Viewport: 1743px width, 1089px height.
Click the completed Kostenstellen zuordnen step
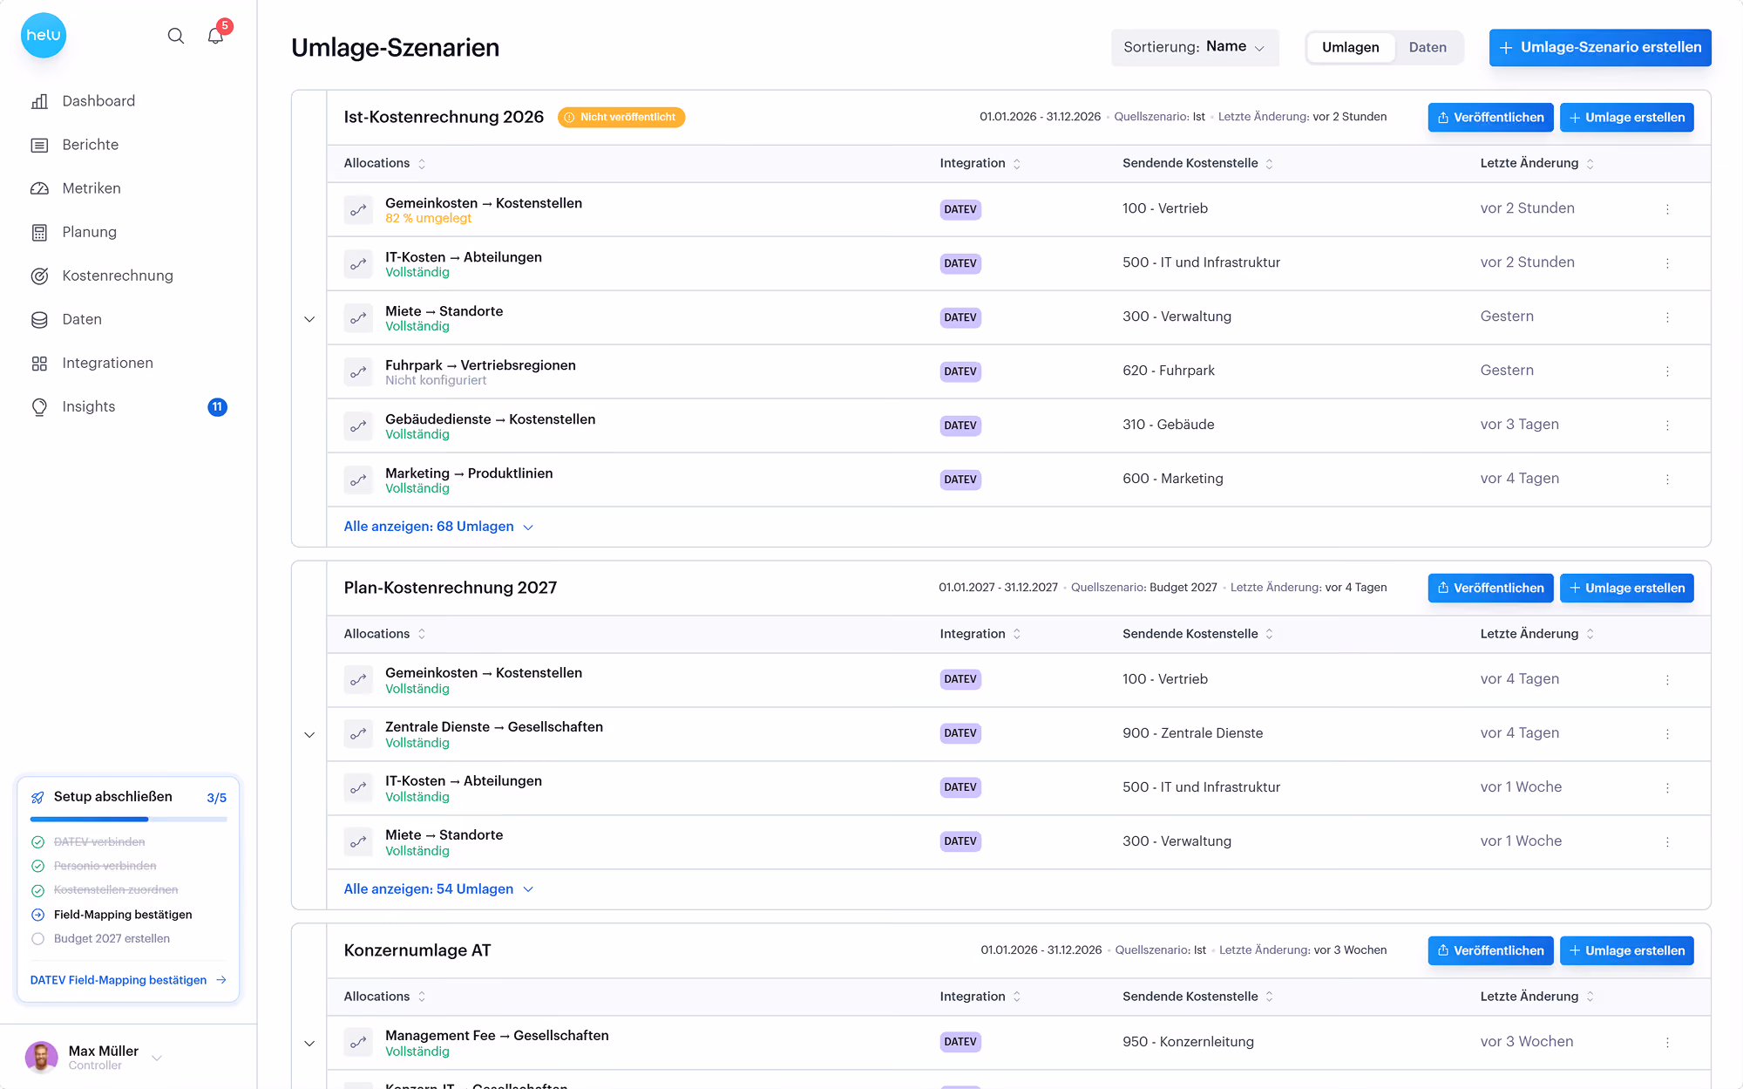pos(116,889)
